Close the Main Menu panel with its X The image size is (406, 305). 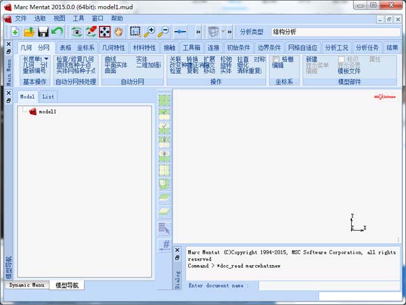coord(9,44)
